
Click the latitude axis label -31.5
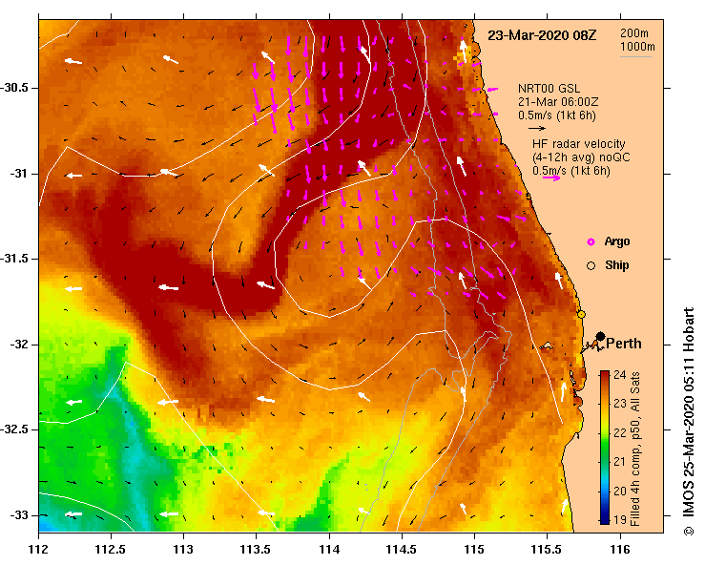(x=14, y=259)
